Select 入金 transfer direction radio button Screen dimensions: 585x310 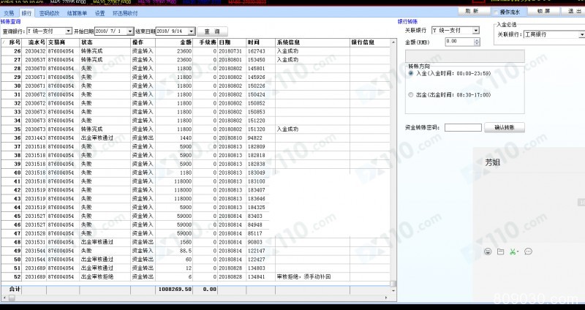tap(410, 74)
